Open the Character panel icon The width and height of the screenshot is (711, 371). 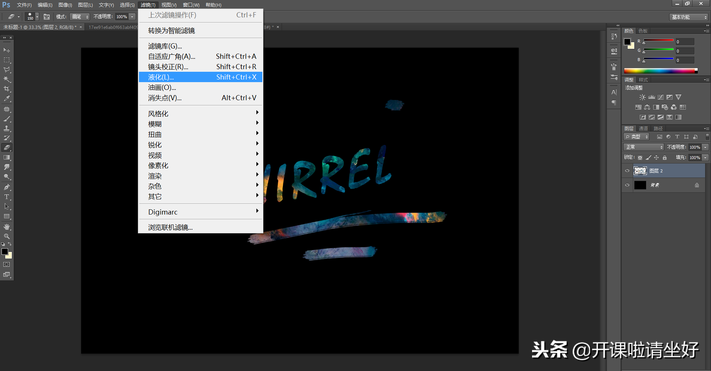click(614, 92)
